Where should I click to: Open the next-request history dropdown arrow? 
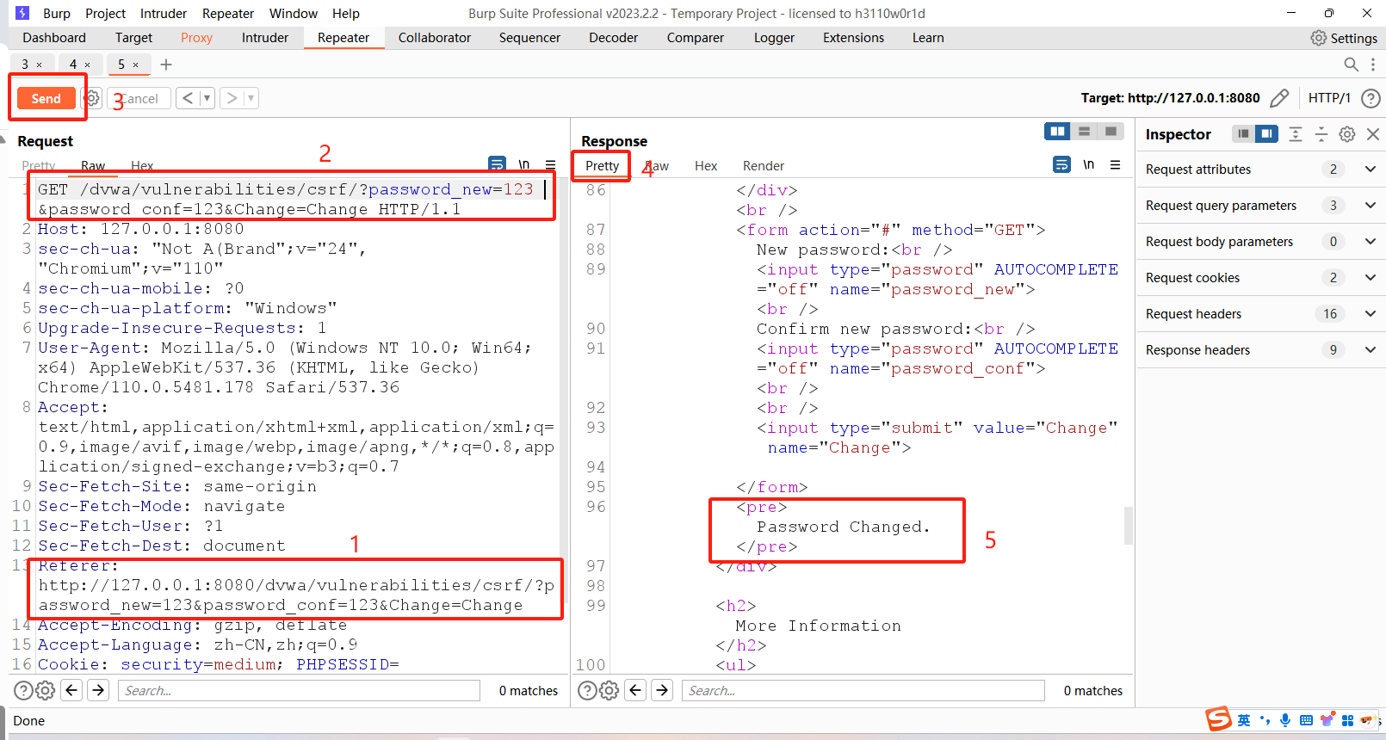pyautogui.click(x=251, y=98)
